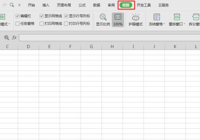Select column E header
Screen dimensions: 200x140
tap(49, 47)
